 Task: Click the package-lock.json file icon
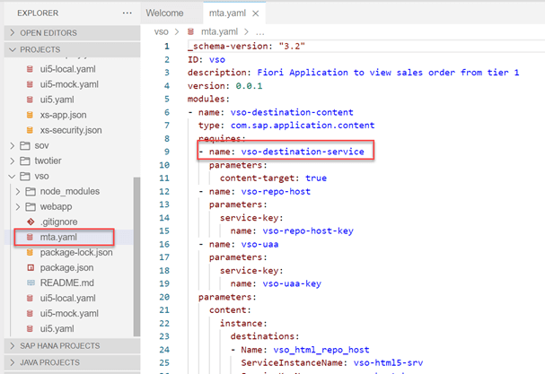[x=31, y=252]
